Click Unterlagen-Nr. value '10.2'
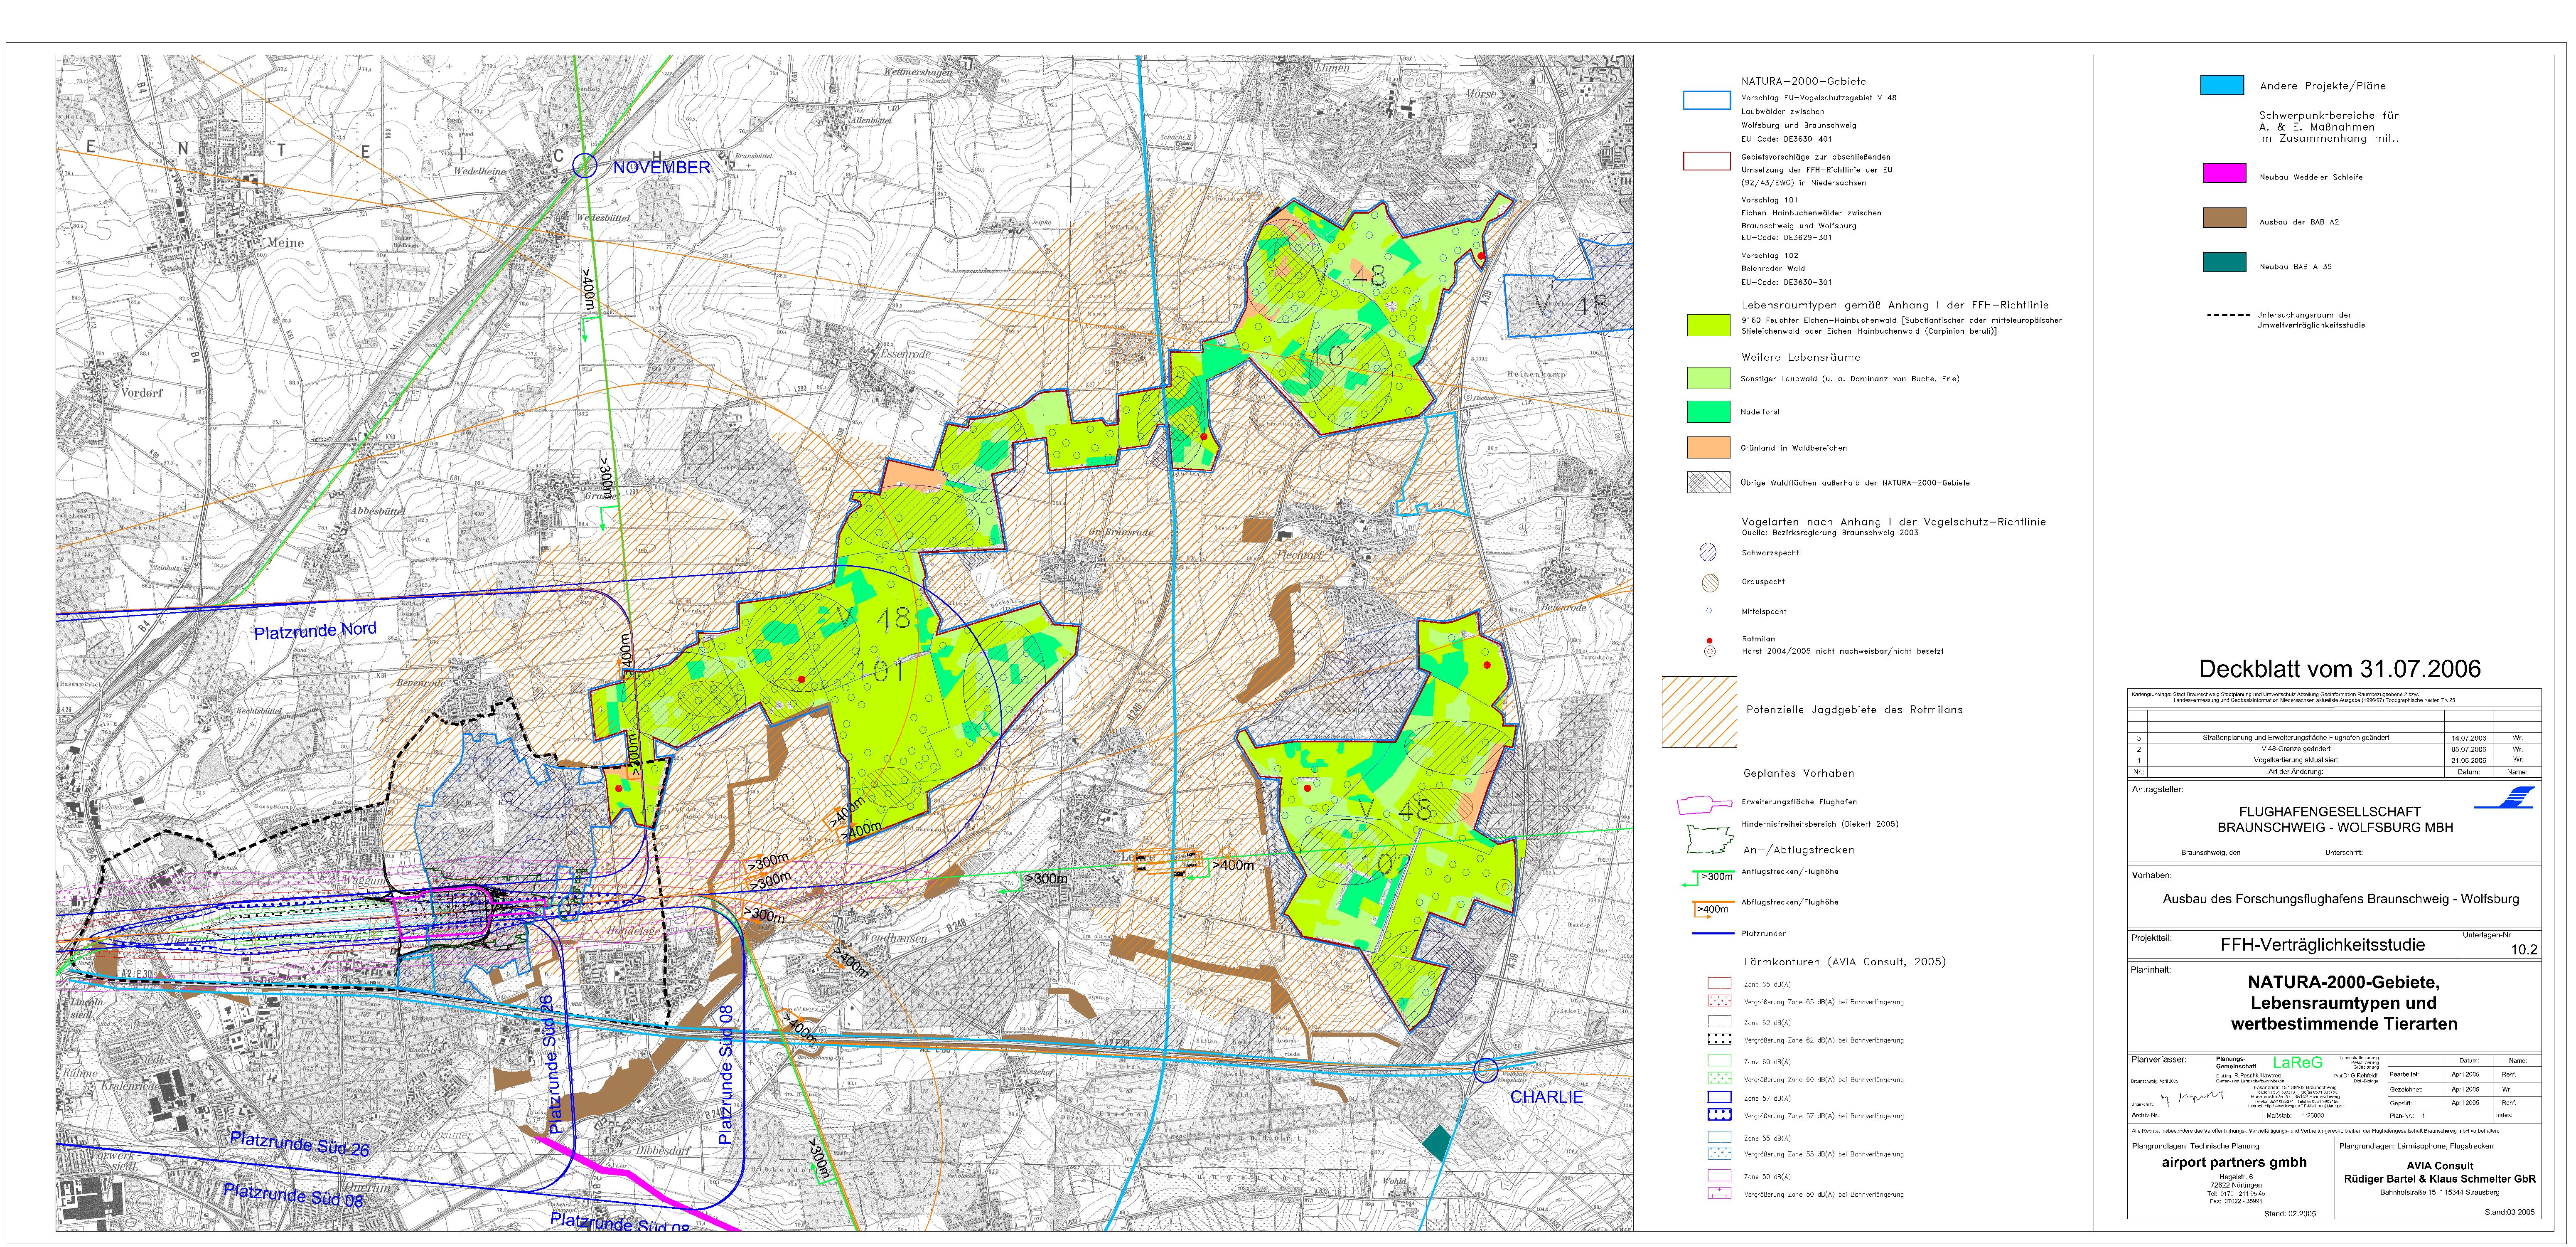 [x=2524, y=950]
